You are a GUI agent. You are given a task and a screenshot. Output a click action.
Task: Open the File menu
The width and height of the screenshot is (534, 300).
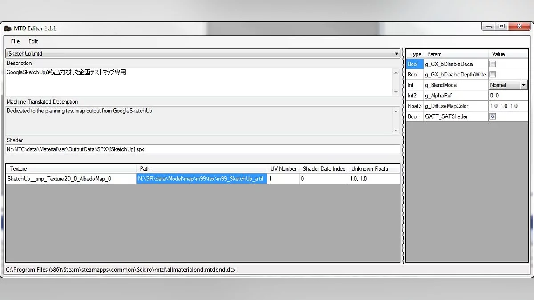(x=15, y=41)
